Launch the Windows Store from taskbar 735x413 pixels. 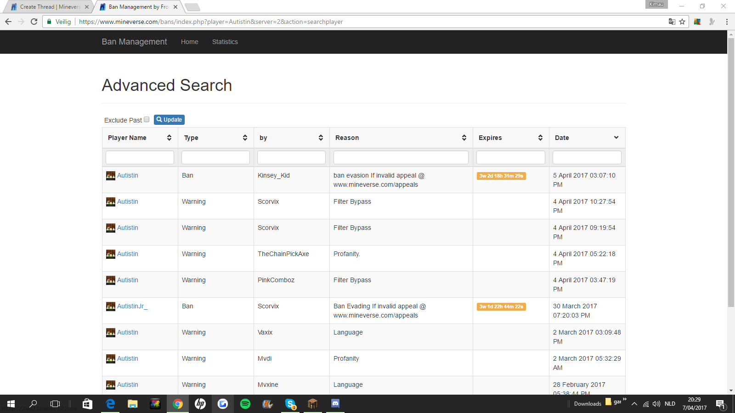[x=87, y=404]
